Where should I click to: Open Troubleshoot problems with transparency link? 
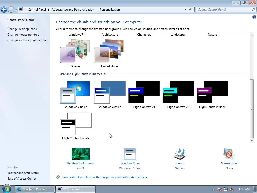104,177
